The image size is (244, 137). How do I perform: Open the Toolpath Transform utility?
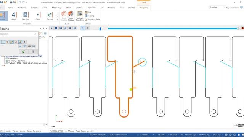[80, 16]
